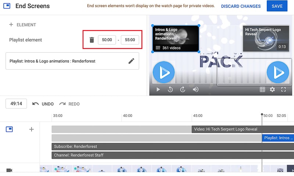Click the 361 videos playlist count
294x176 pixels.
coord(171,48)
